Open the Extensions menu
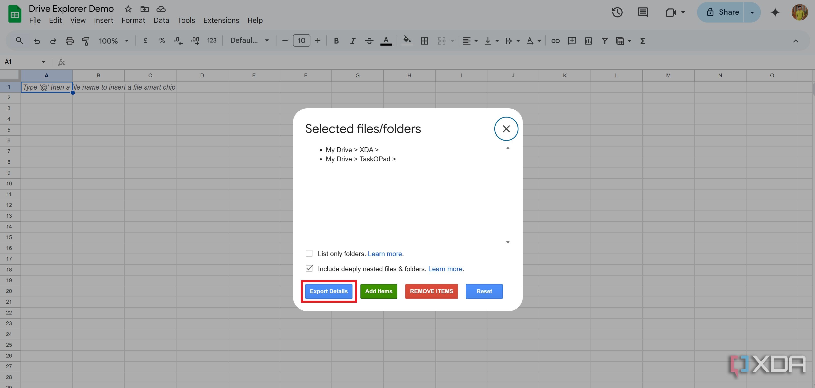 click(x=221, y=20)
